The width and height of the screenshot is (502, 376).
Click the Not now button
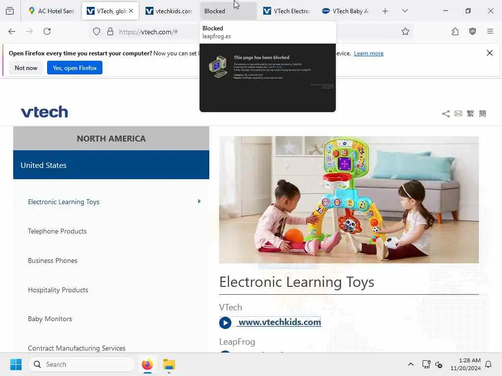coord(26,68)
